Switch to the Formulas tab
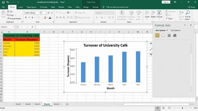Viewport: 198px width, 111px height. 44,7
